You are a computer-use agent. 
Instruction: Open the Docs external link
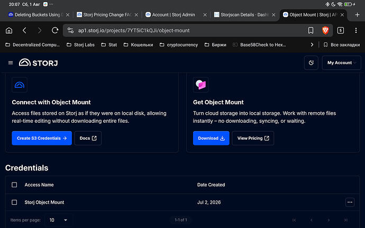88,138
